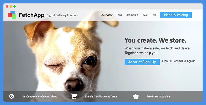Go to the Tour page

pyautogui.click(x=119, y=15)
